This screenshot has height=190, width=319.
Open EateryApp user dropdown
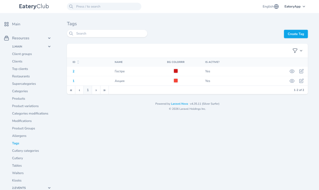click(295, 6)
